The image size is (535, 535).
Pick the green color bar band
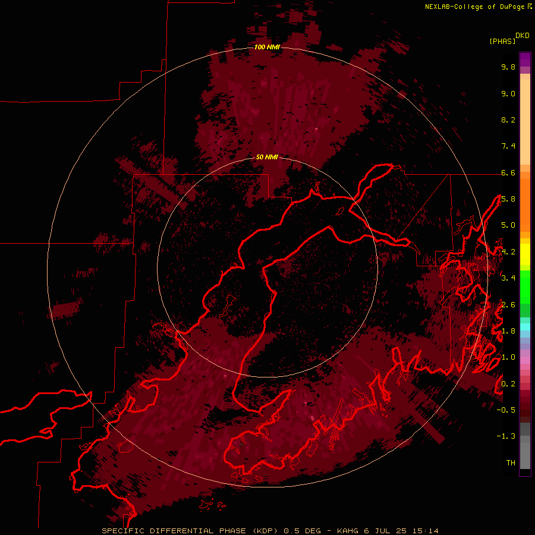point(525,287)
